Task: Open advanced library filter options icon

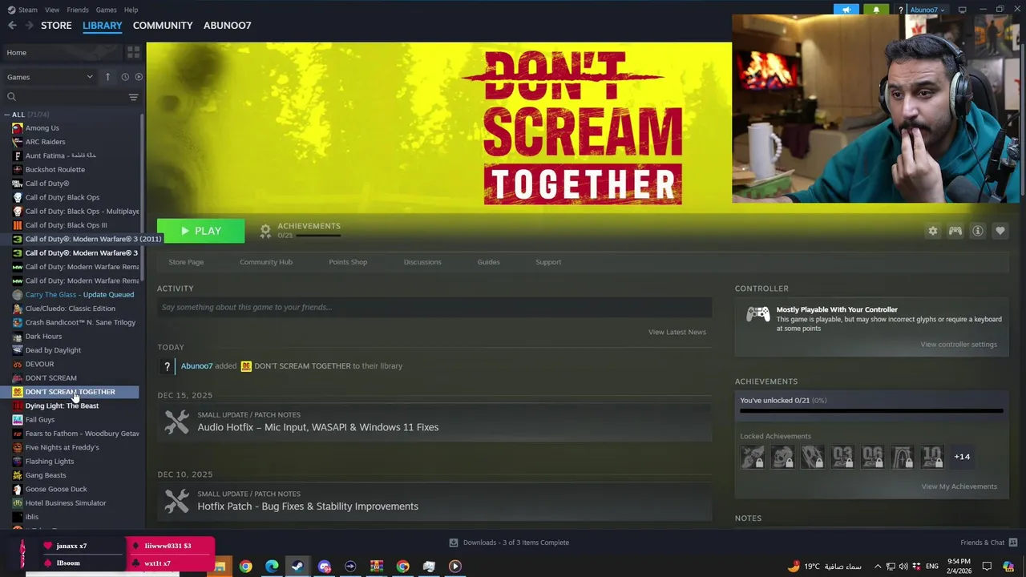Action: point(134,97)
